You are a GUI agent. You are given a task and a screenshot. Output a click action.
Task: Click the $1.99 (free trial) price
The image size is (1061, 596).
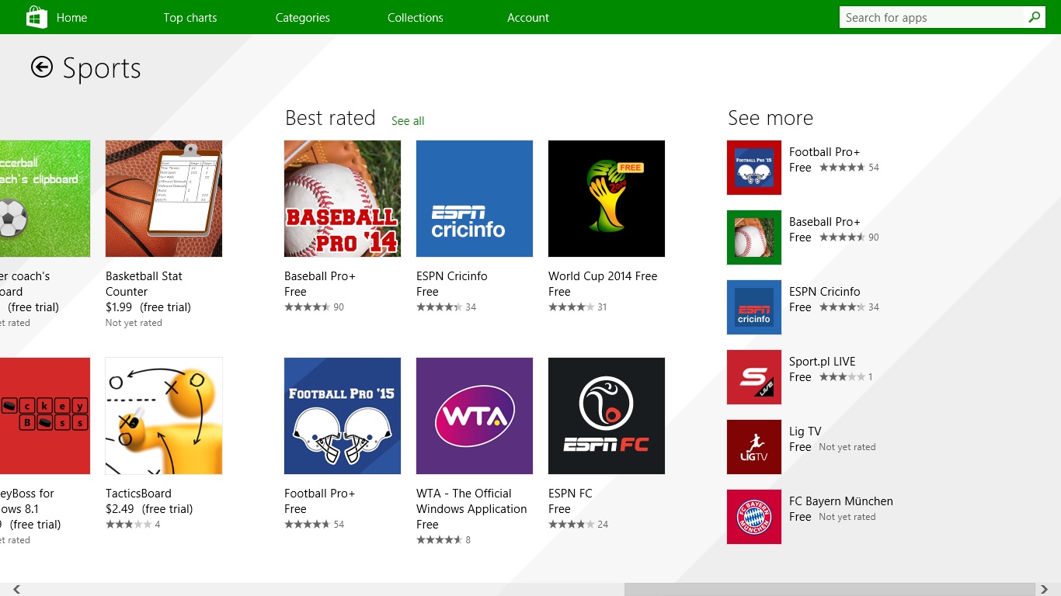click(x=148, y=307)
